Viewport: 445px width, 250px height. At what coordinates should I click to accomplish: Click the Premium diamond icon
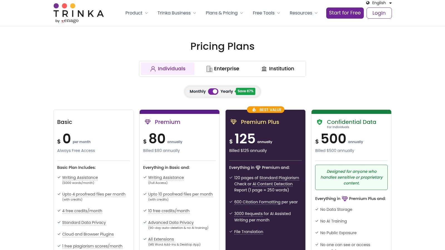(148, 122)
